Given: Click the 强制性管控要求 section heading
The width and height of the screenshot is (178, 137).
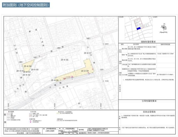Looking at the screenshot, I should 148,42.
